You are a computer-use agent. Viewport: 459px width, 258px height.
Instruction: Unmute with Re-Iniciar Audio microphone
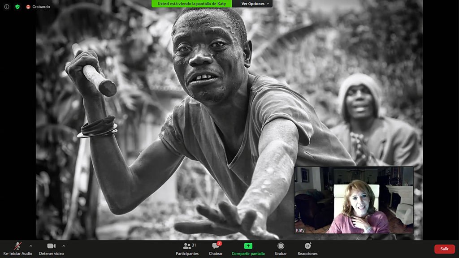pyautogui.click(x=17, y=249)
